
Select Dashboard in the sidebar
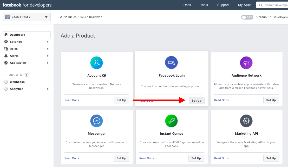(27, 35)
